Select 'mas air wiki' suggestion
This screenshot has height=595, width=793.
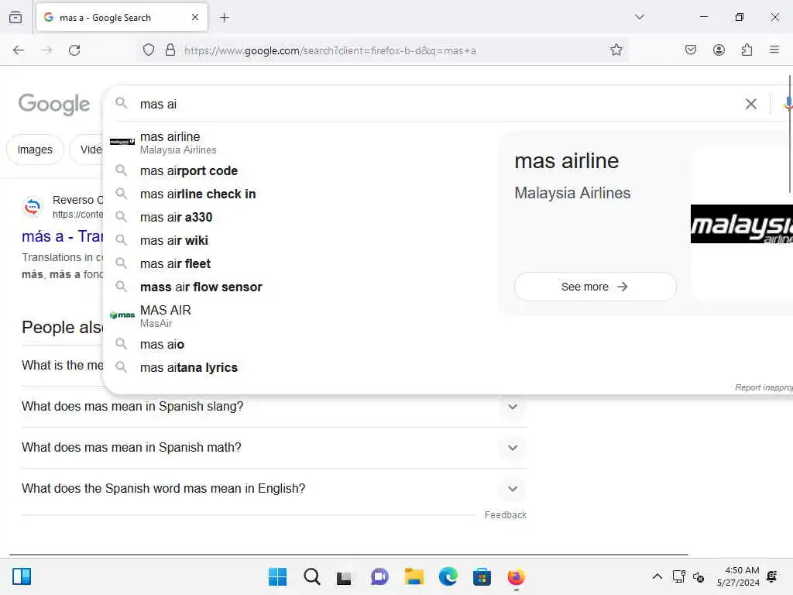(x=301, y=241)
